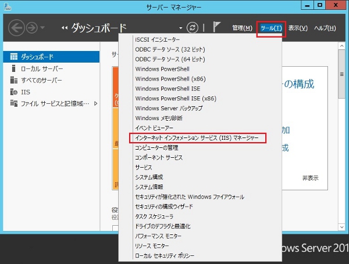
Task: Click the すべてのサーバー icon
Action: [14, 80]
